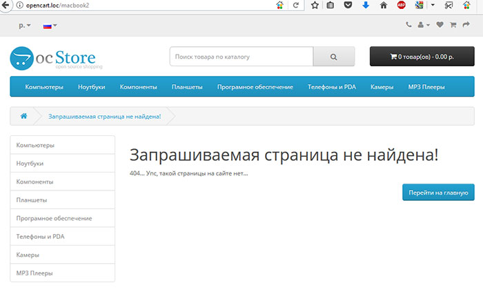The width and height of the screenshot is (483, 292).
Task: Click breadcrumb link Запрашиваемая страница не найдена!
Action: click(104, 117)
